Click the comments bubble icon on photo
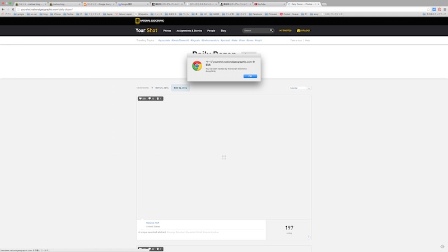The height and width of the screenshot is (252, 448). [150, 99]
